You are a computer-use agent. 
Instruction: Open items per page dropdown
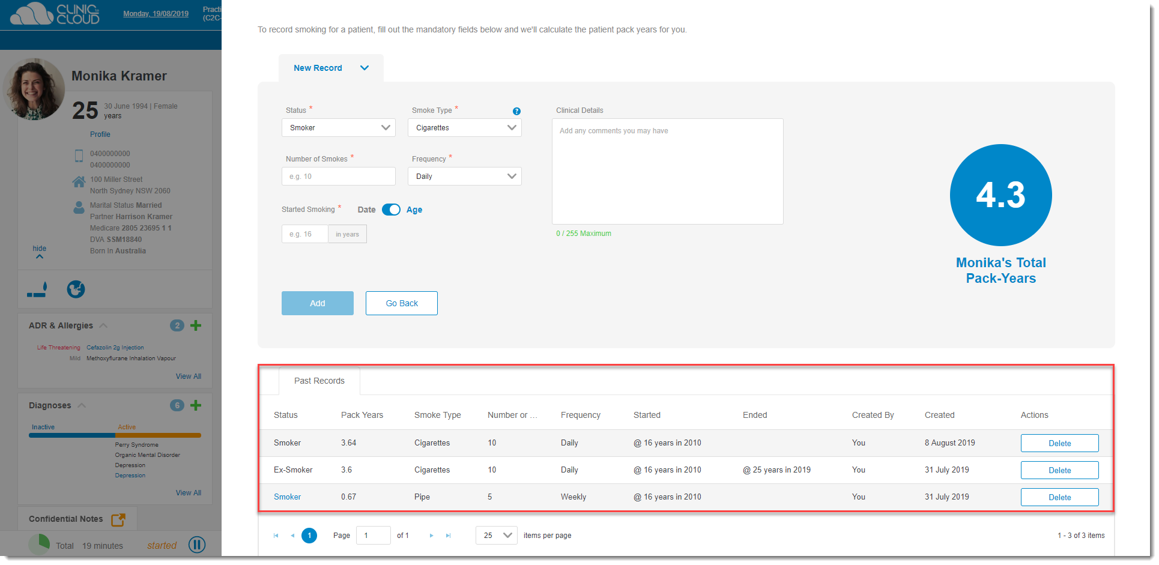497,535
